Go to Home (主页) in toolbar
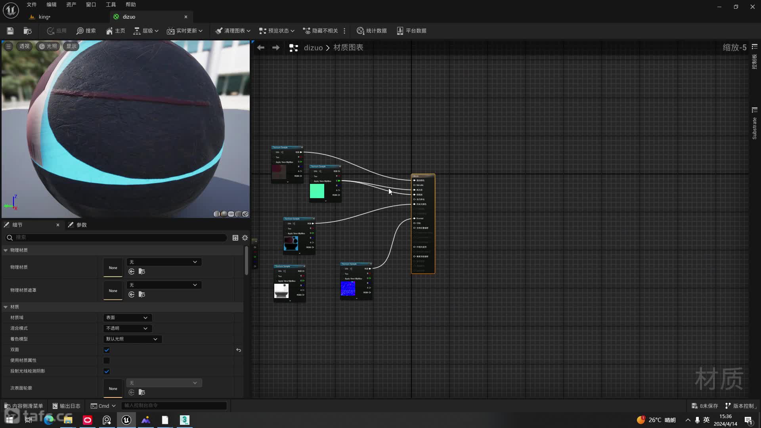The height and width of the screenshot is (428, 761). [x=115, y=31]
